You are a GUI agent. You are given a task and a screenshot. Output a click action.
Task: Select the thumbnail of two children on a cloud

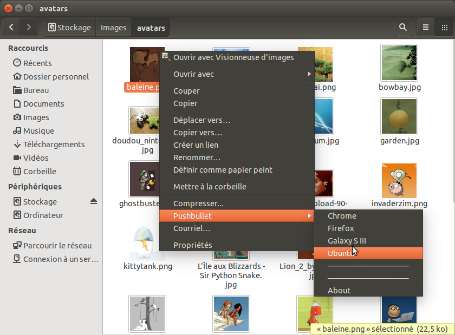231,313
